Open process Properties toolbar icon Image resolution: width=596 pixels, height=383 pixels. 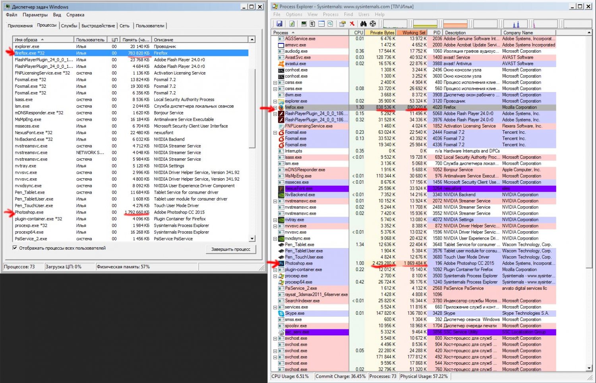point(342,23)
